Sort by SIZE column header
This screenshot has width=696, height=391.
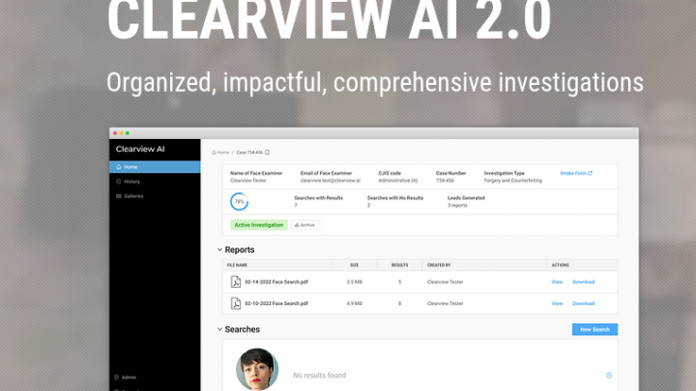[354, 265]
